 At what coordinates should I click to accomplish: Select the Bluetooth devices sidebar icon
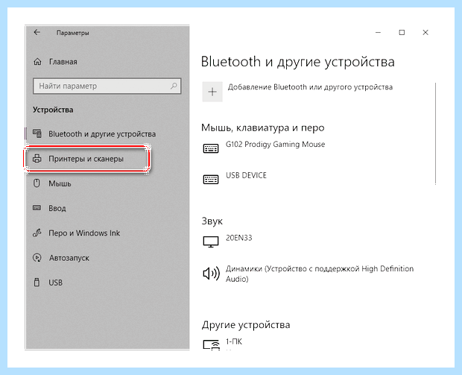tap(37, 133)
